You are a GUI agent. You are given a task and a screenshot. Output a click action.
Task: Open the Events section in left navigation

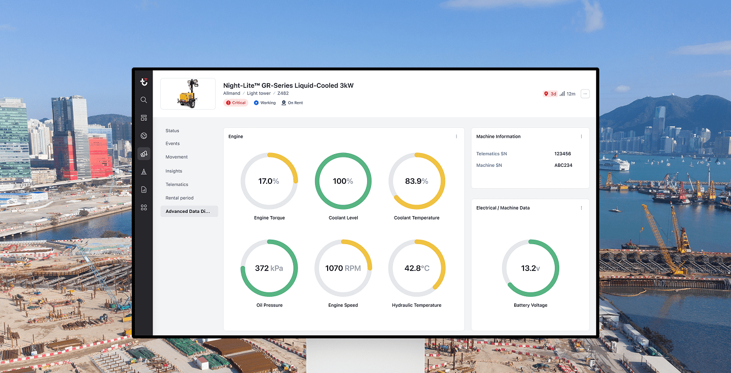click(172, 143)
